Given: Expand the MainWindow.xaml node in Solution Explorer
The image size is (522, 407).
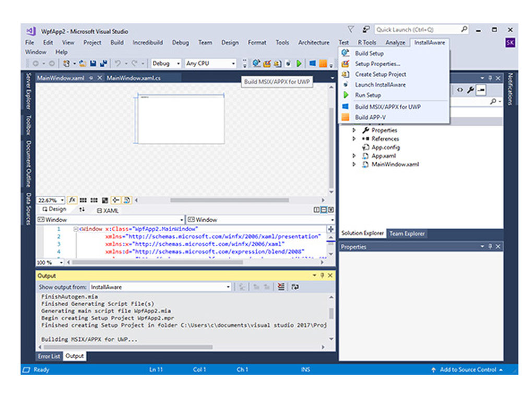Looking at the screenshot, I should [354, 164].
